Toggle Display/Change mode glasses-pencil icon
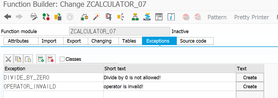Image resolution: width=278 pixels, height=98 pixels. click(34, 17)
